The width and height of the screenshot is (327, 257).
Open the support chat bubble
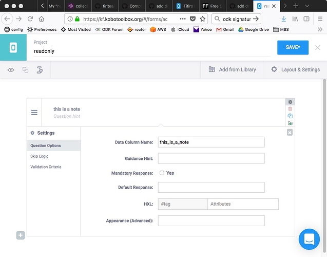coord(309,239)
